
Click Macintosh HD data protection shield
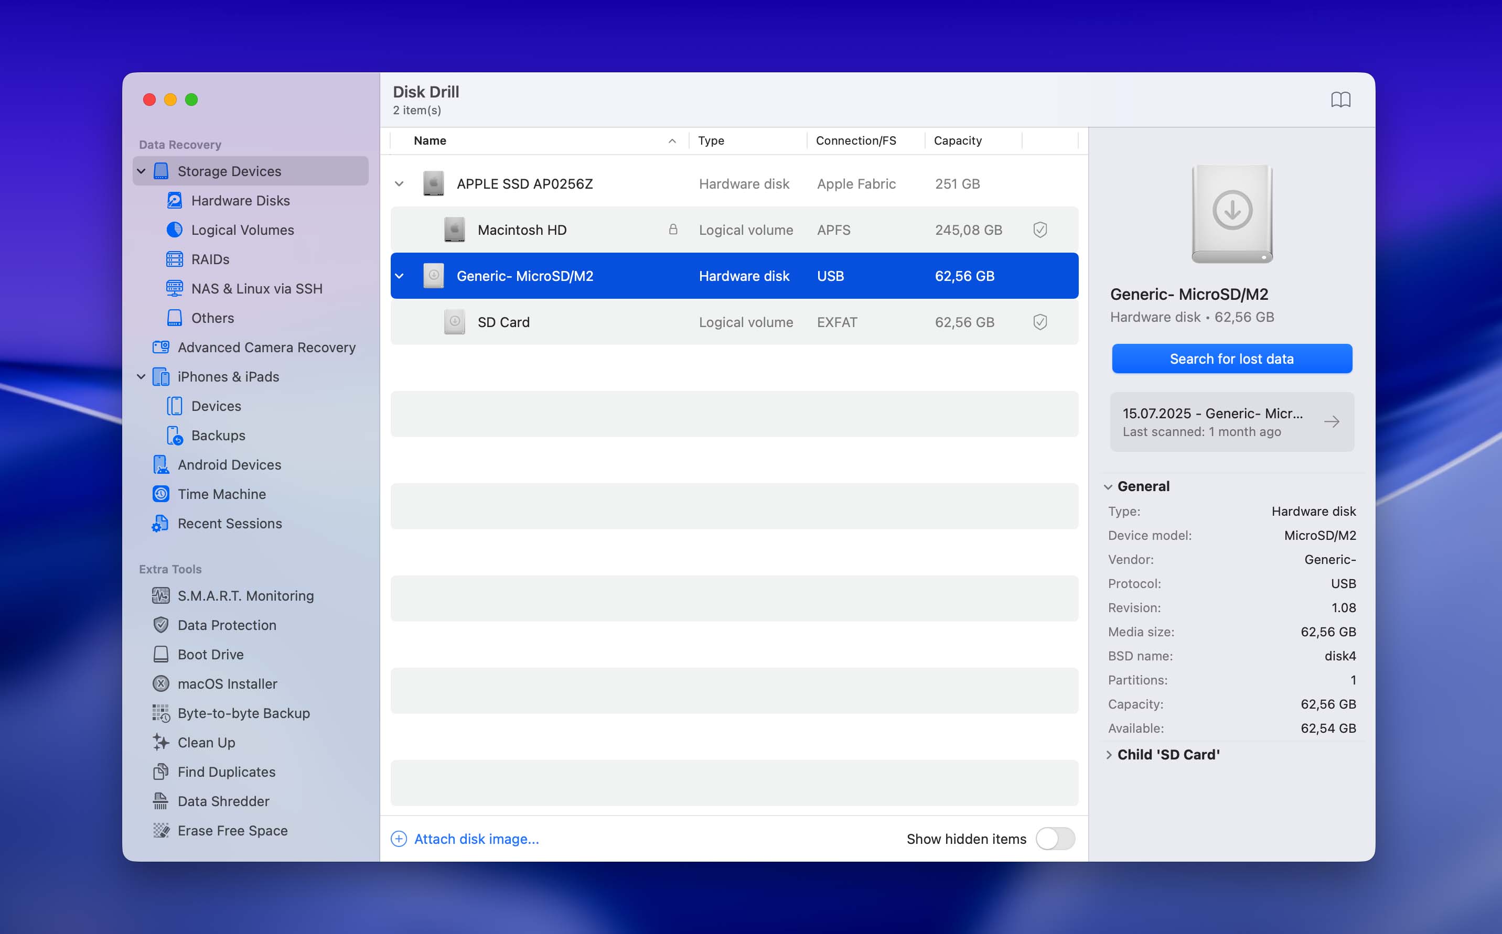pos(1039,230)
